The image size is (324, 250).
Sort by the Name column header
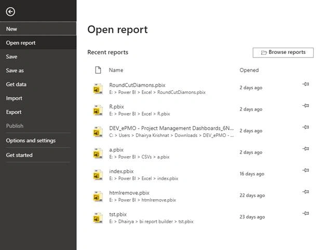tap(116, 70)
